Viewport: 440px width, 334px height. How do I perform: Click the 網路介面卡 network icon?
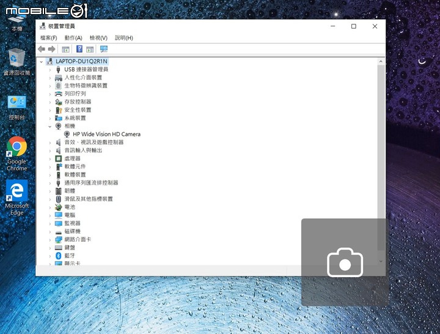click(59, 240)
